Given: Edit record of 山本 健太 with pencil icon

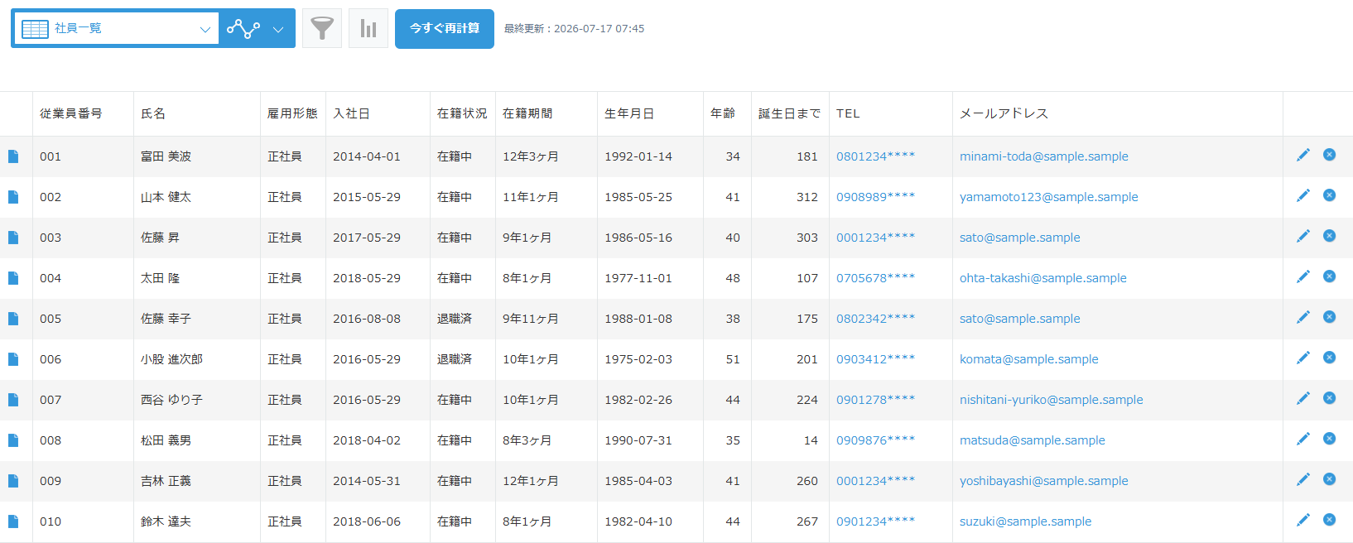Looking at the screenshot, I should tap(1303, 195).
